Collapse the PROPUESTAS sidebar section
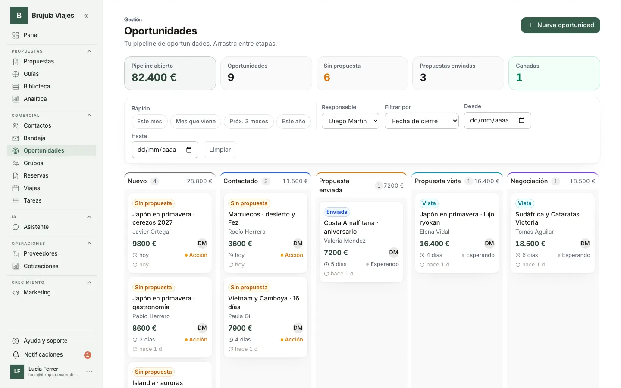 tap(89, 51)
